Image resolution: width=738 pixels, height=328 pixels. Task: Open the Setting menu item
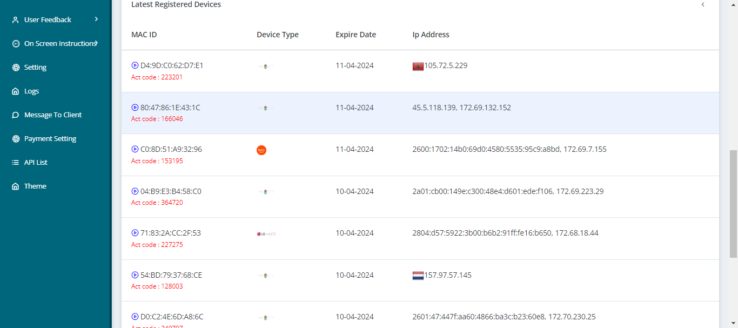[x=35, y=68]
